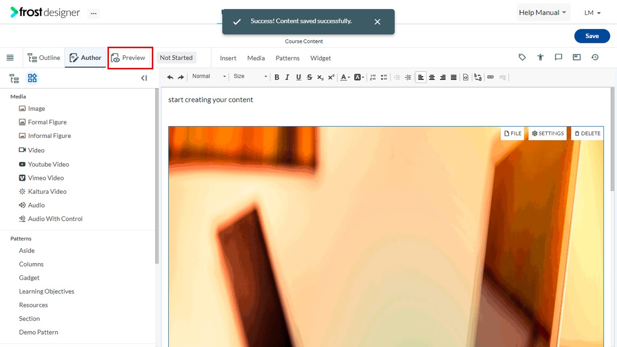Viewport: 617px width, 347px height.
Task: Insert a Kaltura Video
Action: (43, 191)
